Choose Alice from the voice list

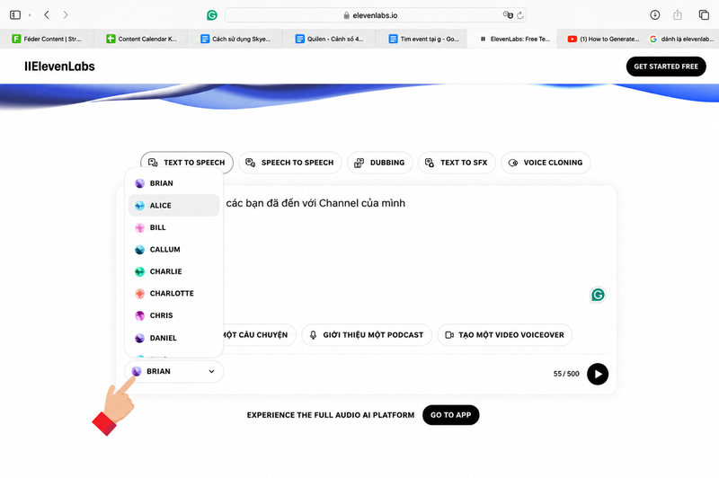pos(173,206)
